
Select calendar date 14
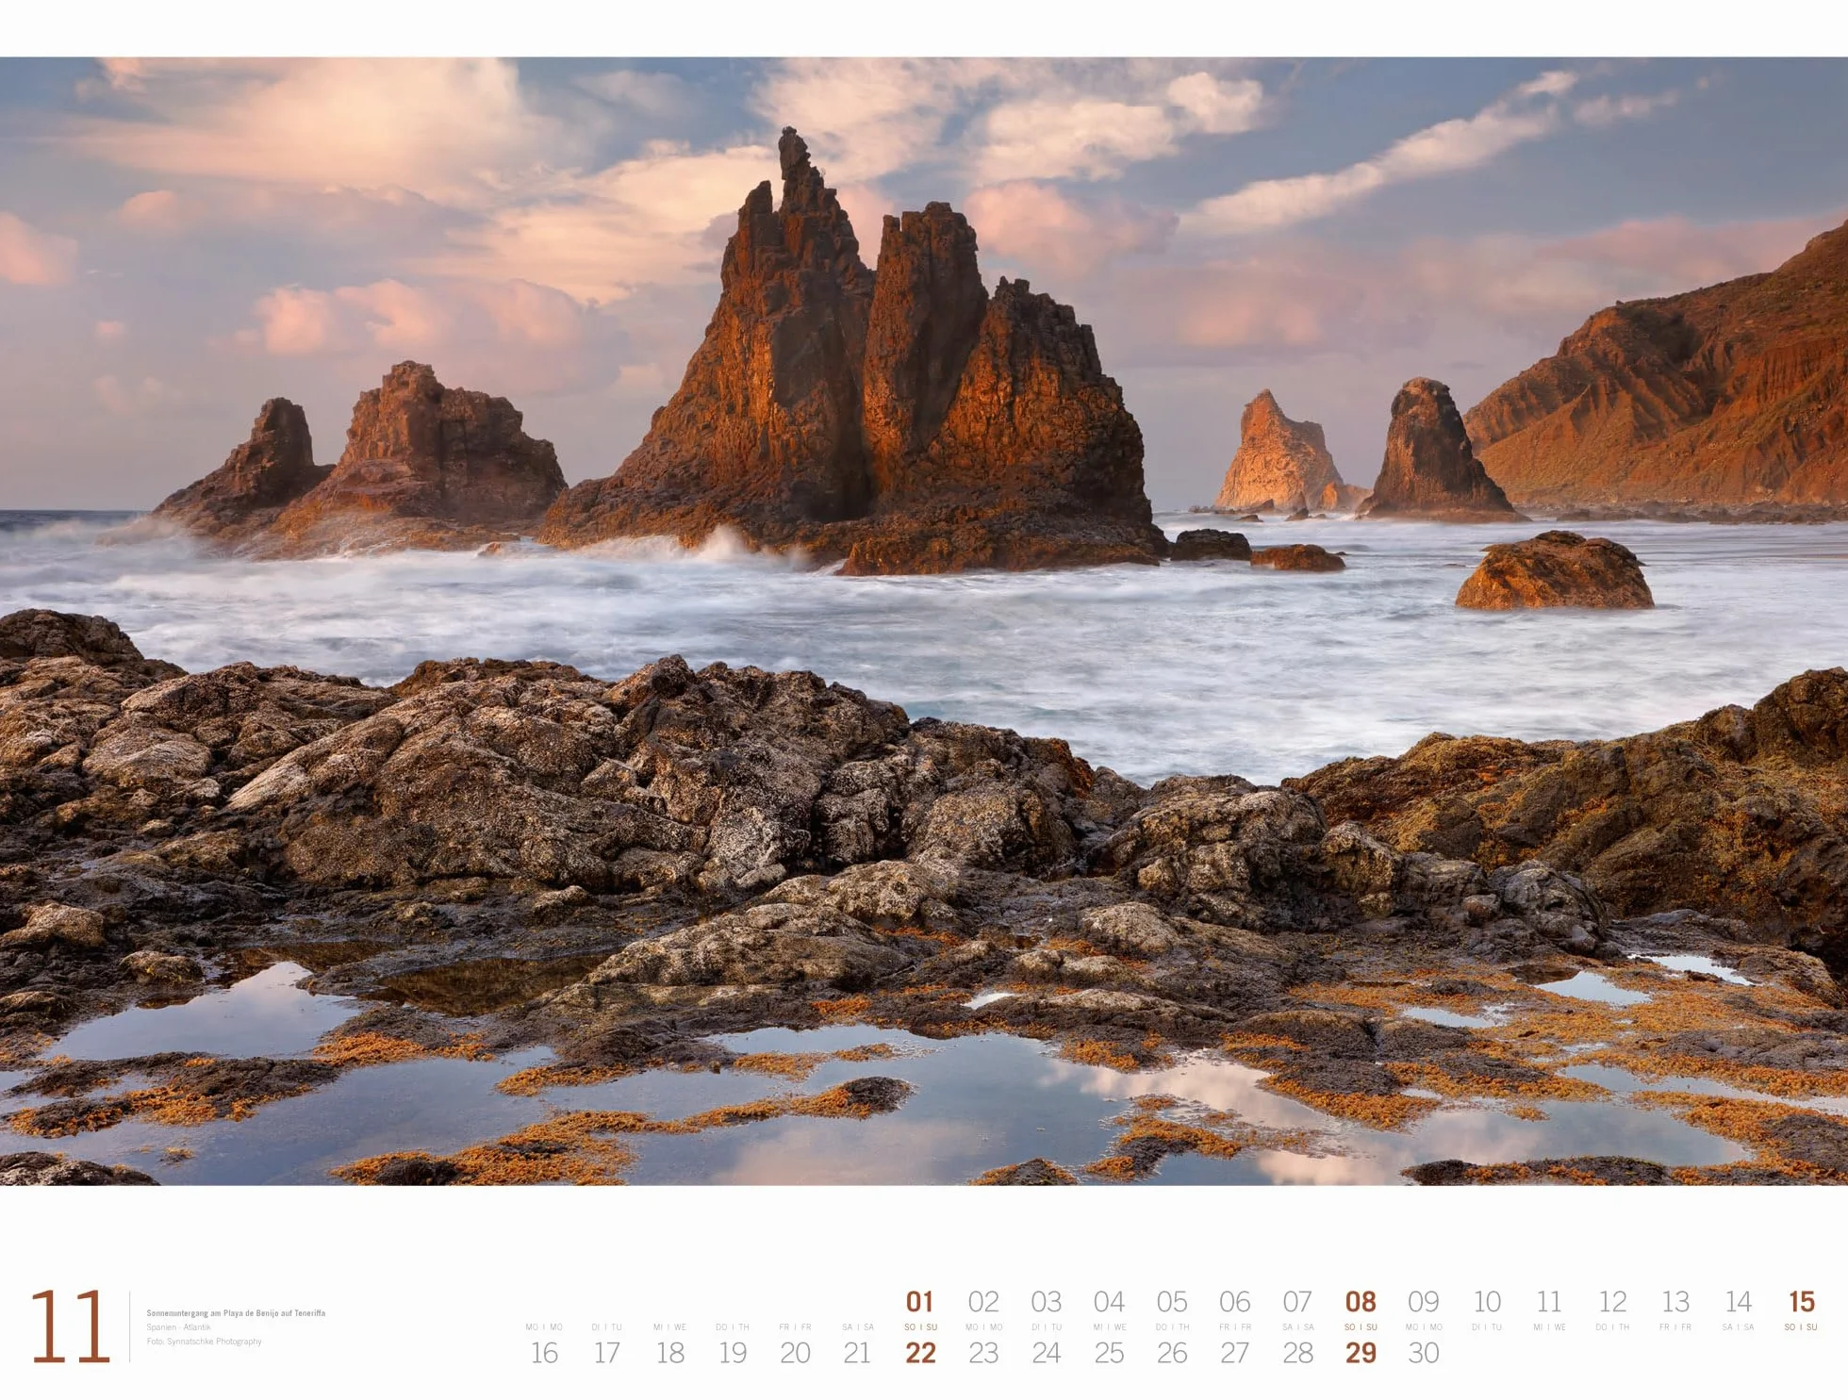(x=1738, y=1302)
